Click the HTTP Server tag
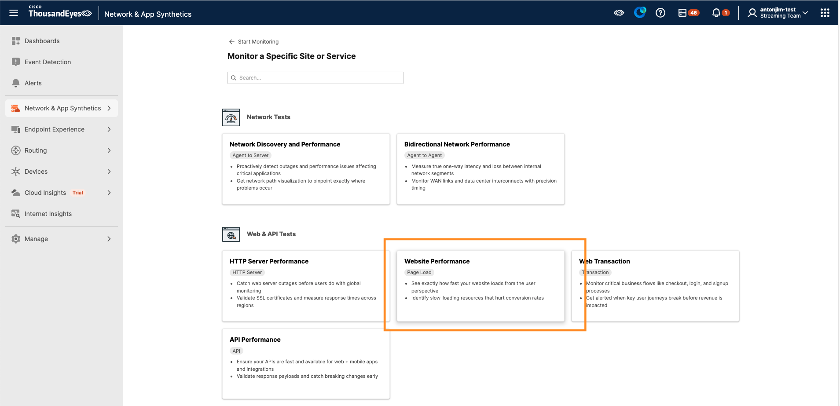 [247, 272]
